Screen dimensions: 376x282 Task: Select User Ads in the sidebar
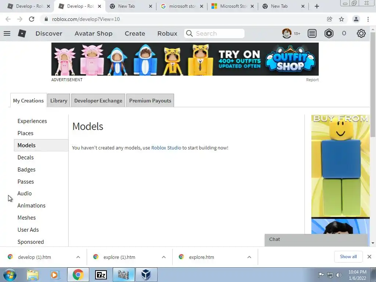tap(28, 230)
